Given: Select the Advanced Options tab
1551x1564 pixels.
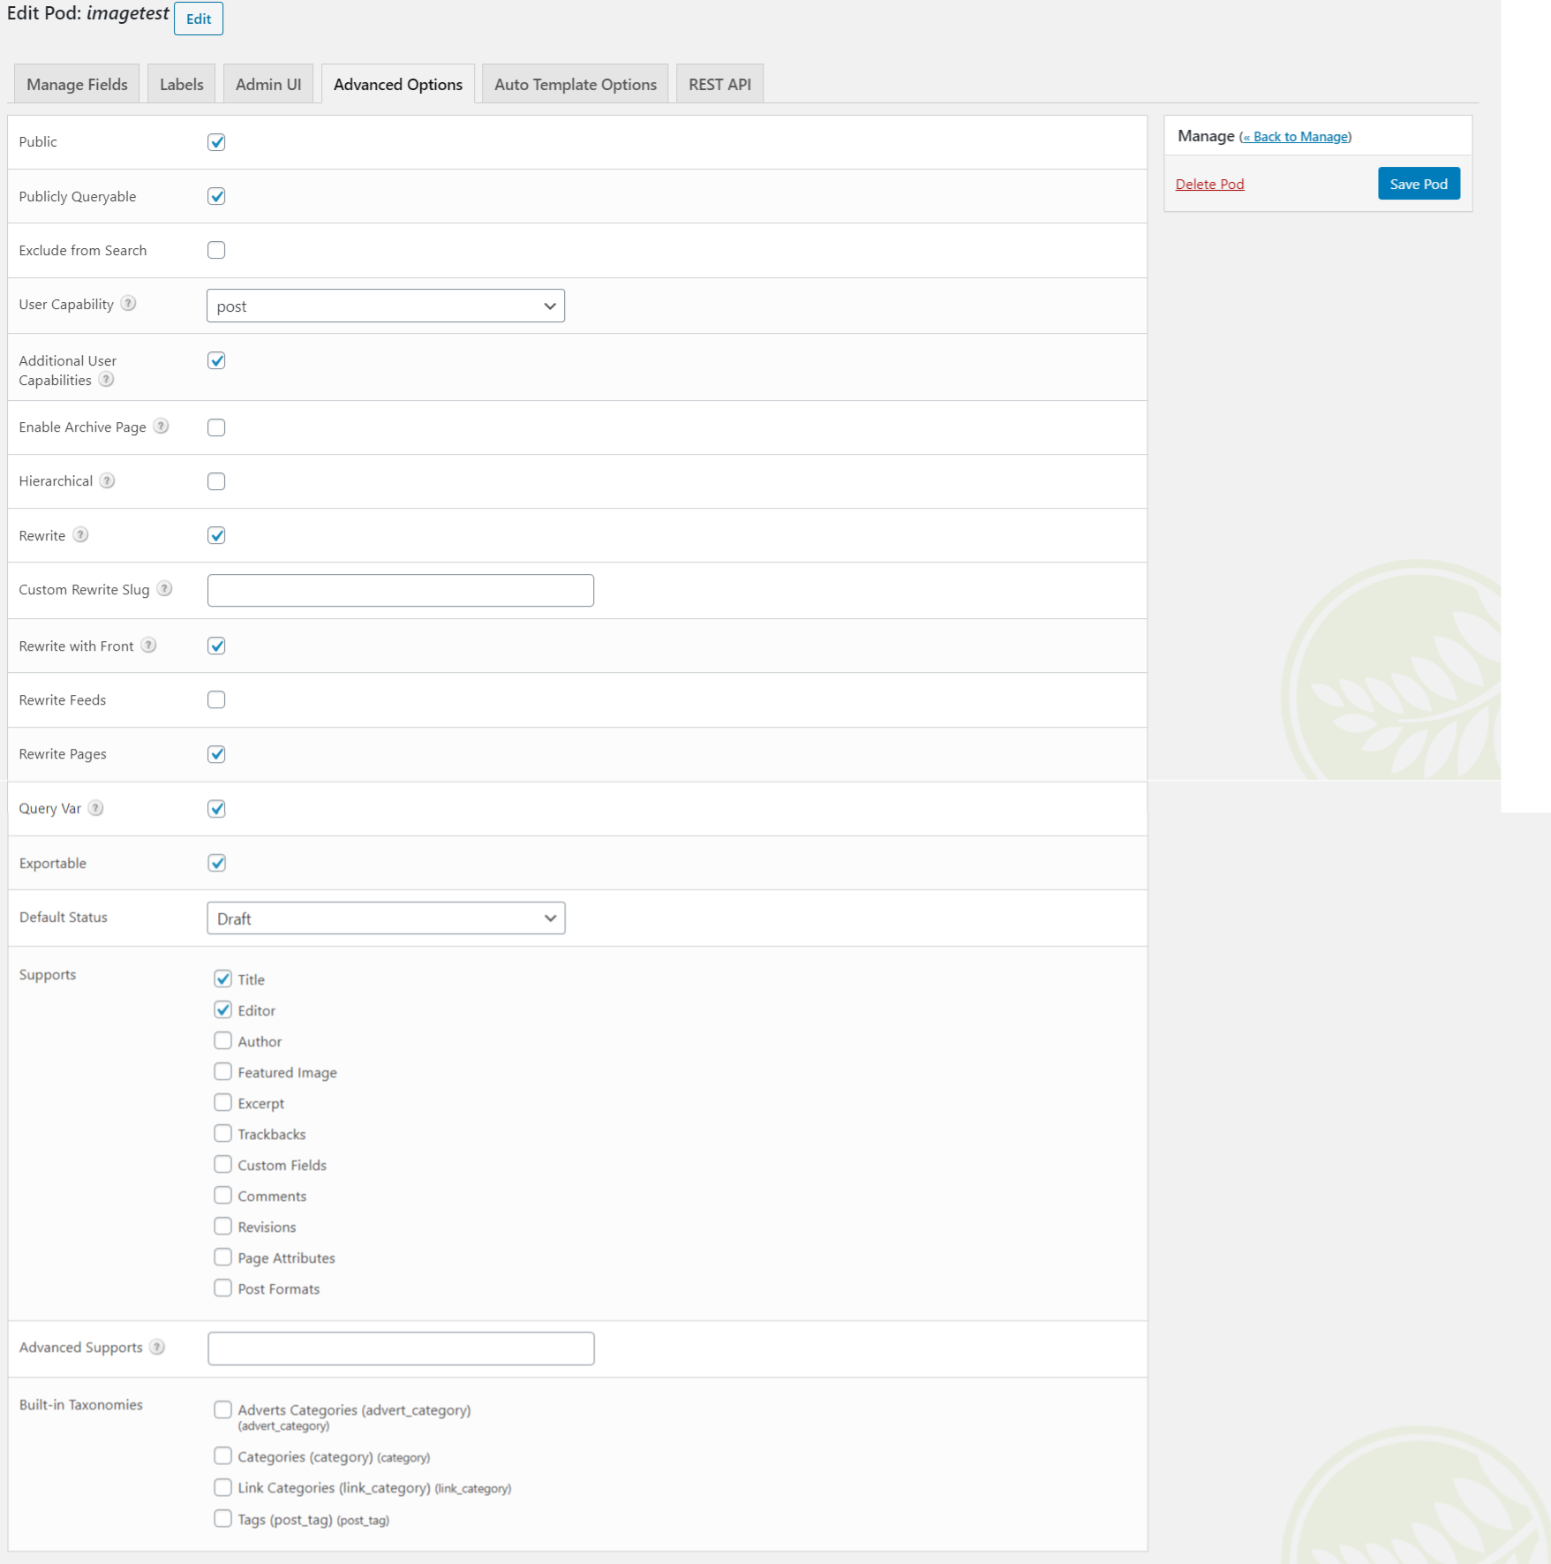Looking at the screenshot, I should (398, 84).
